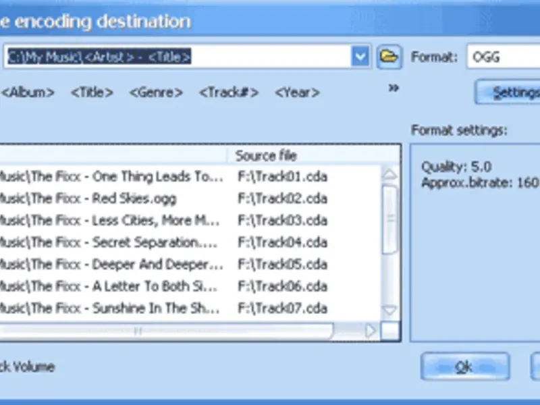Insert the <Genre> tag
Image resolution: width=540 pixels, height=405 pixels.
156,92
